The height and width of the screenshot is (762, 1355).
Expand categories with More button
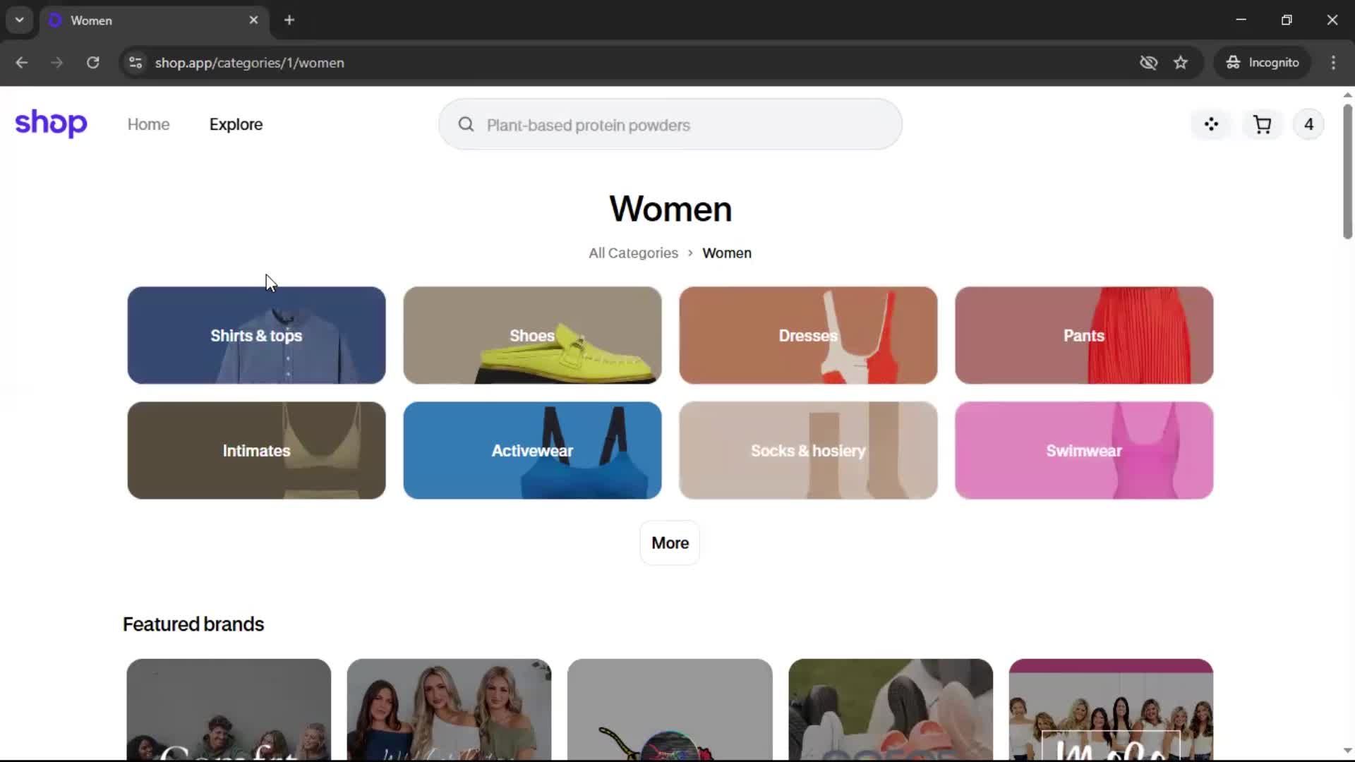tap(670, 543)
